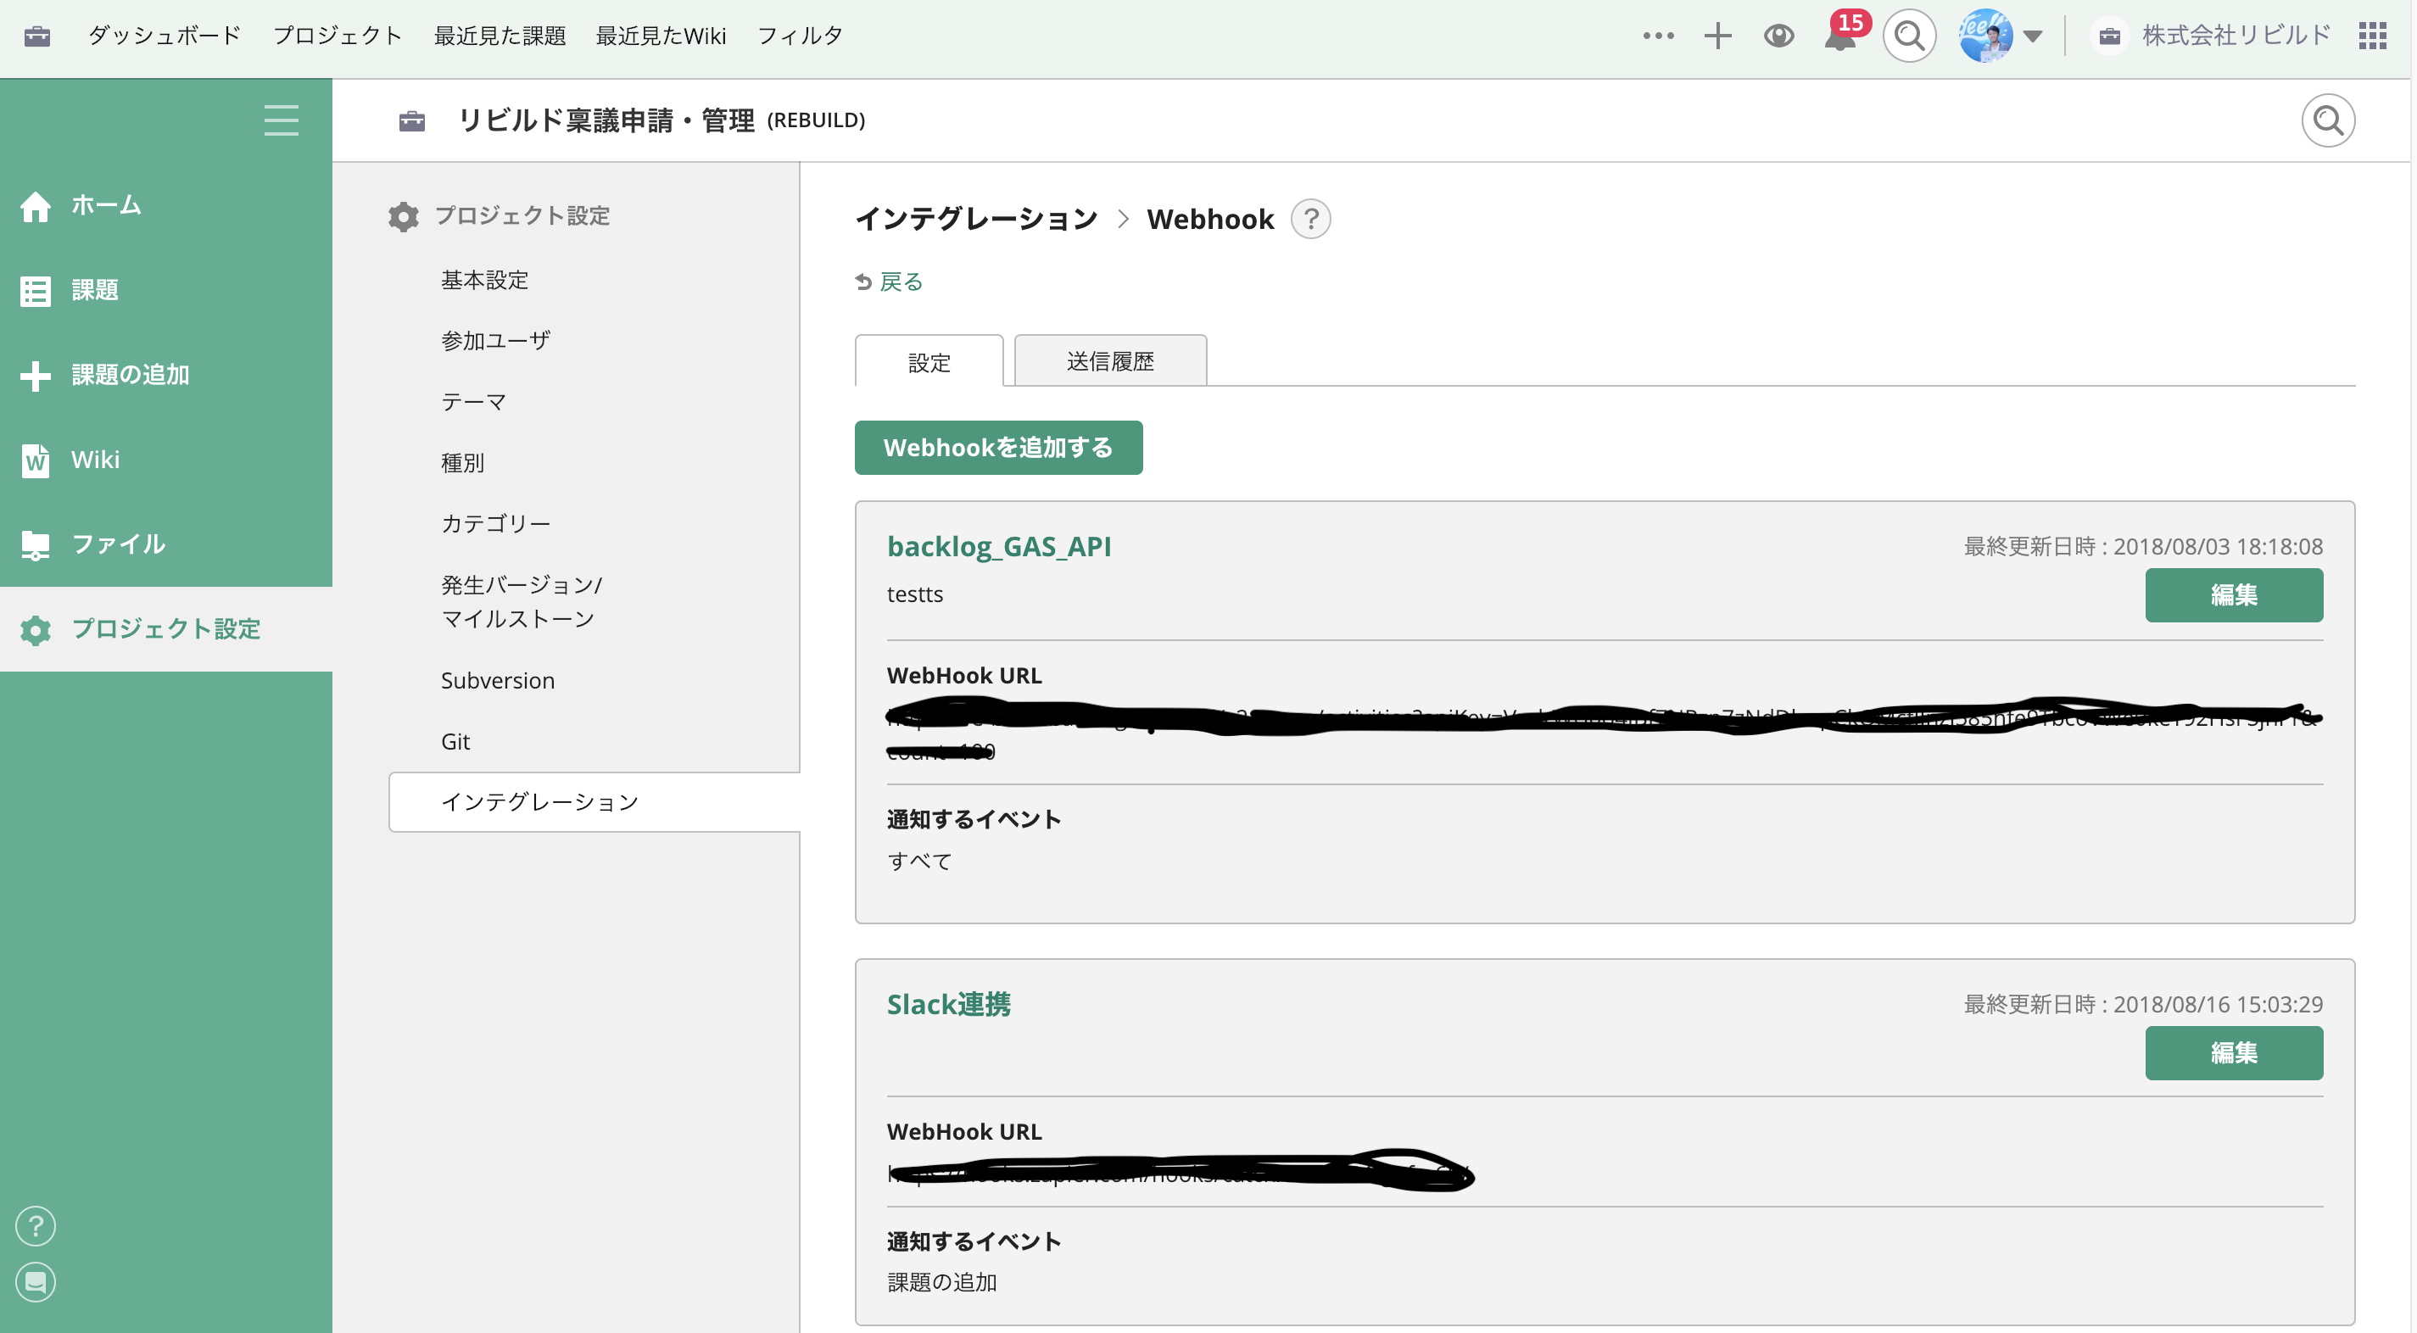This screenshot has width=2417, height=1333.
Task: Open the chat bubble at bottom left
Action: point(36,1282)
